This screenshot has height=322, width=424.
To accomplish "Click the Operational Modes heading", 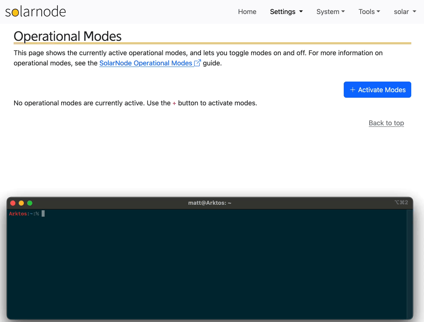I will (x=68, y=36).
